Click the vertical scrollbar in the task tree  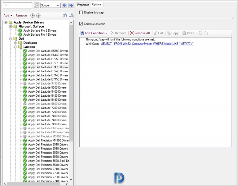(x=71, y=83)
